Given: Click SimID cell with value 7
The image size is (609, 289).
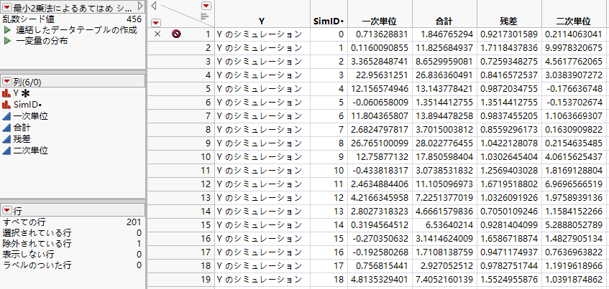Looking at the screenshot, I should coord(329,130).
